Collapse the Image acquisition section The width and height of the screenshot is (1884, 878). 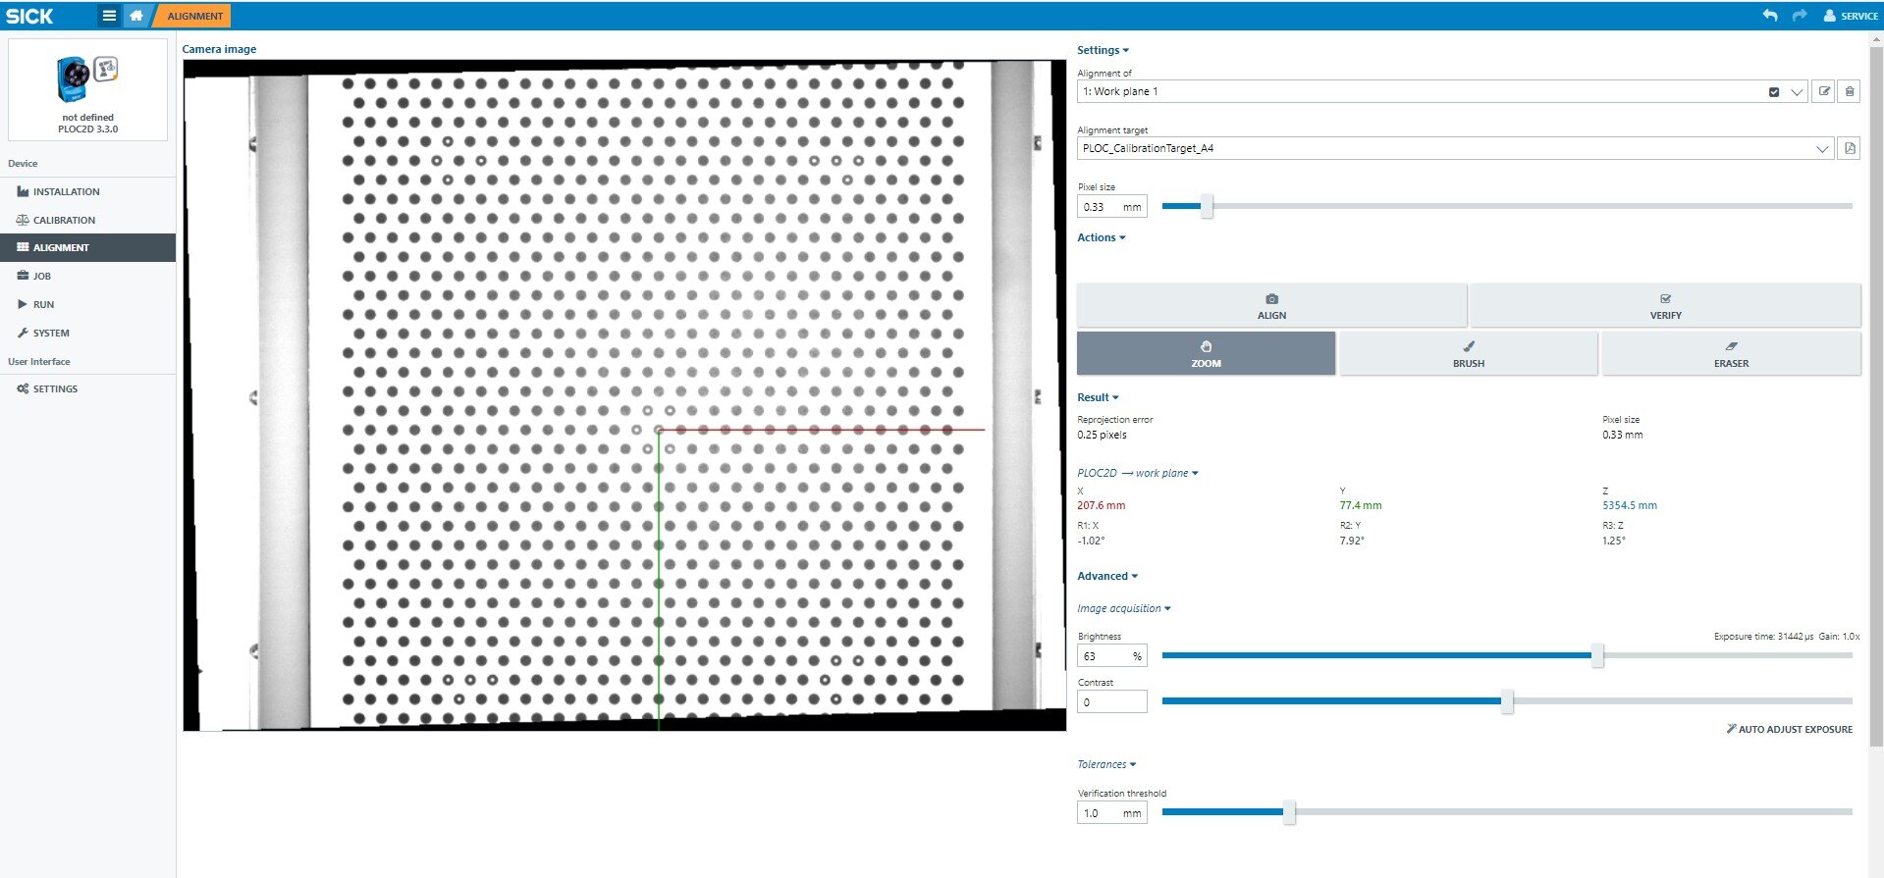coord(1123,608)
